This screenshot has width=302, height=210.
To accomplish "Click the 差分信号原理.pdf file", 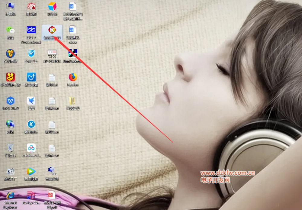I will 52,195.
